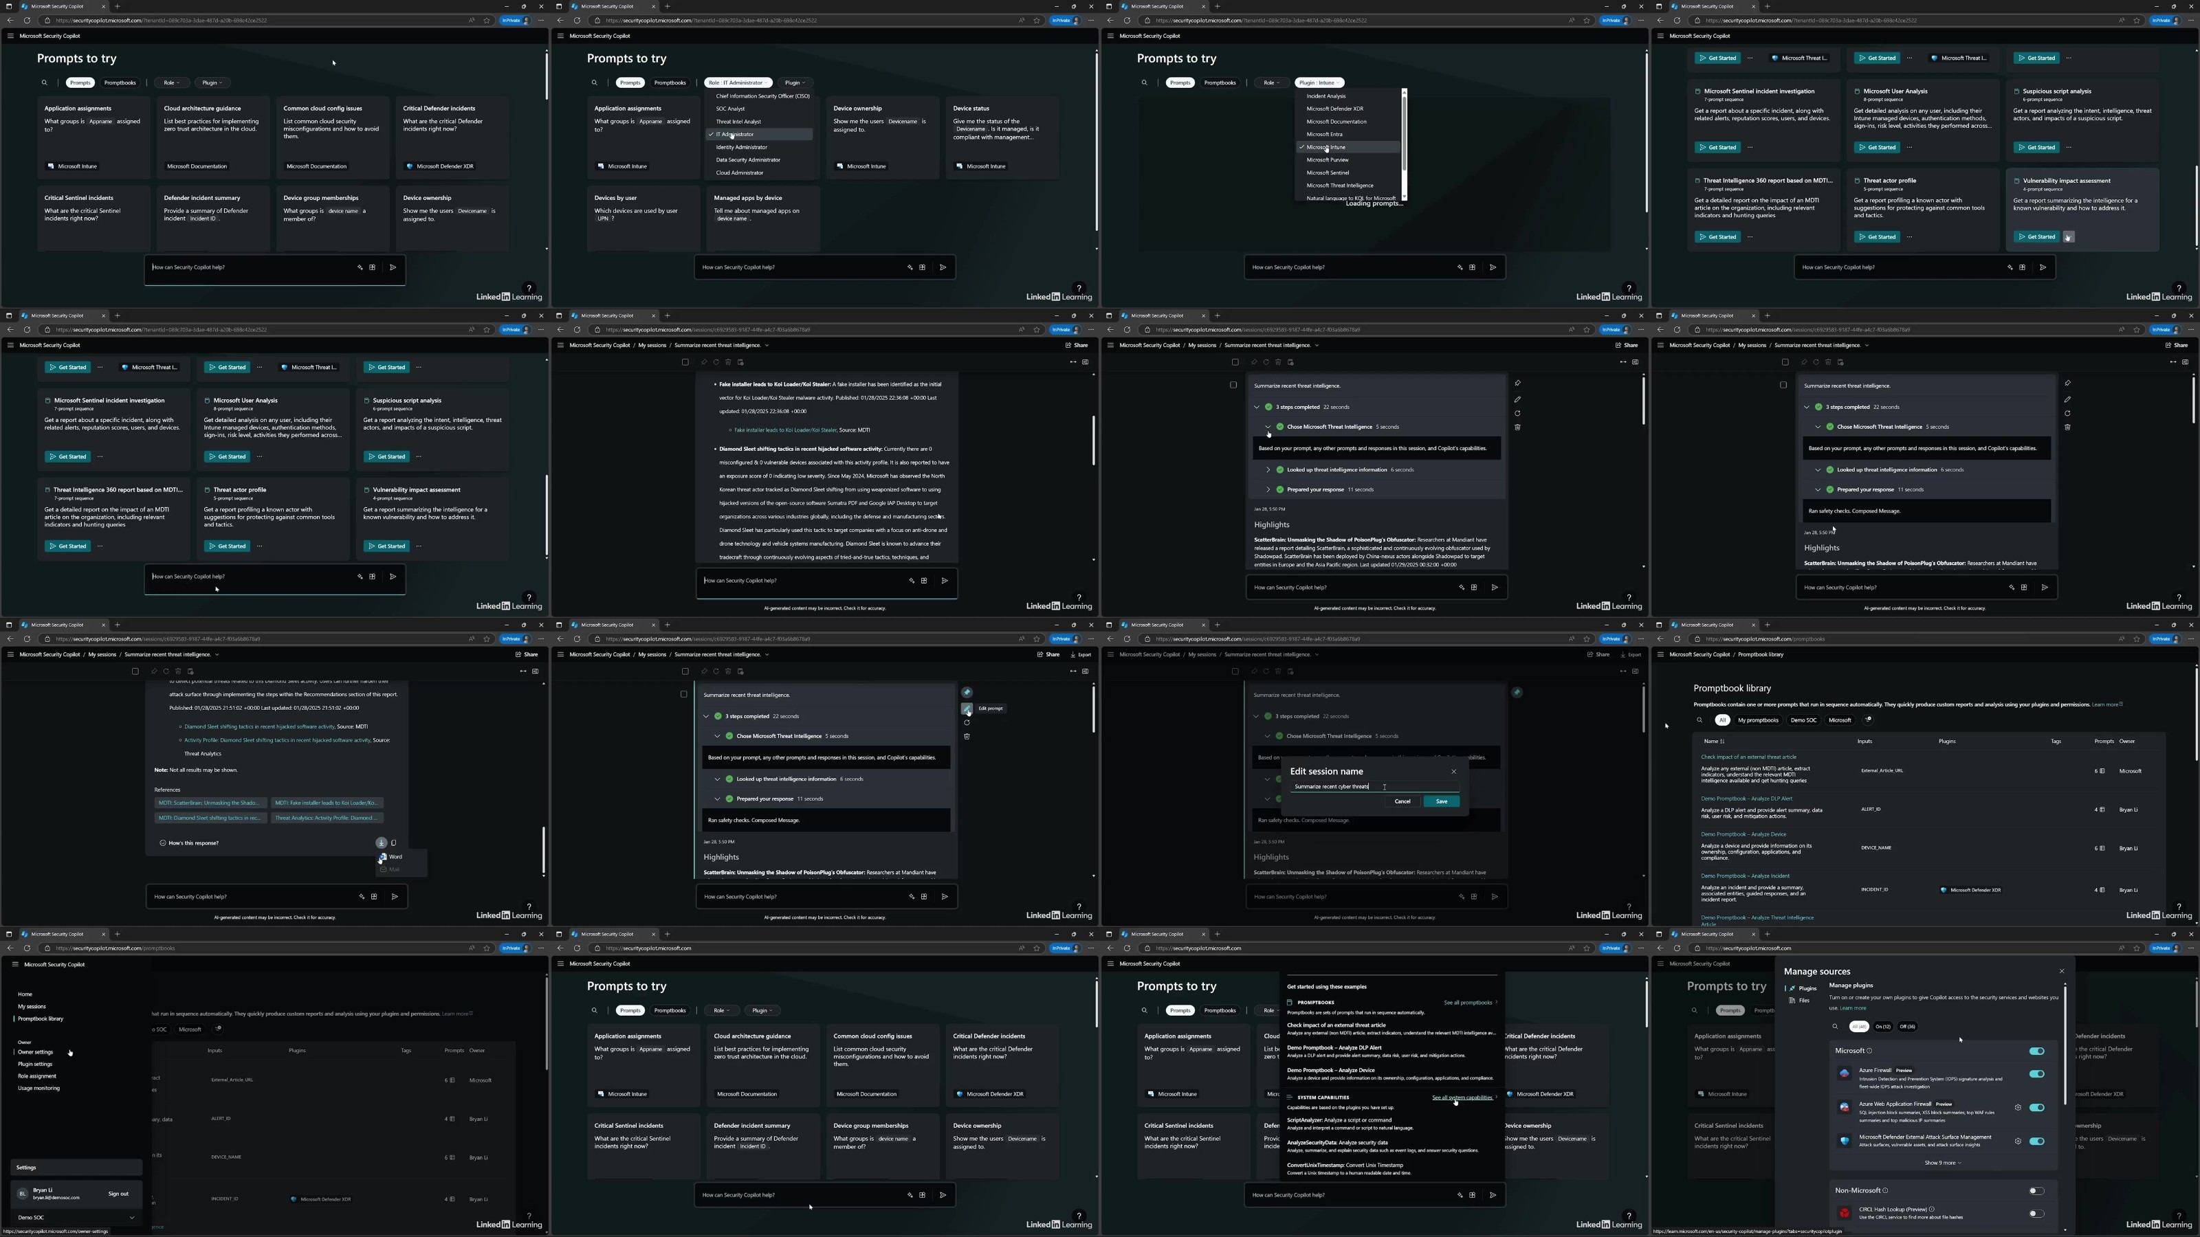Screen dimensions: 2200x1237
Task: Select SOC Analyst in Role list
Action: click(x=730, y=109)
